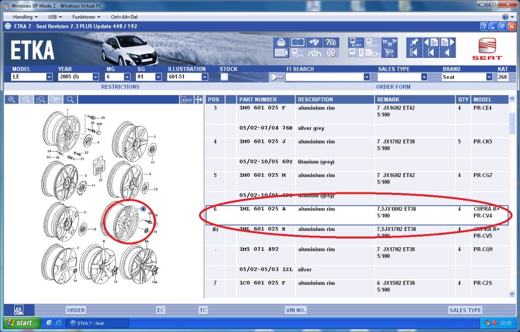Go to the next page icon
This screenshot has width=520, height=332.
coord(448,42)
